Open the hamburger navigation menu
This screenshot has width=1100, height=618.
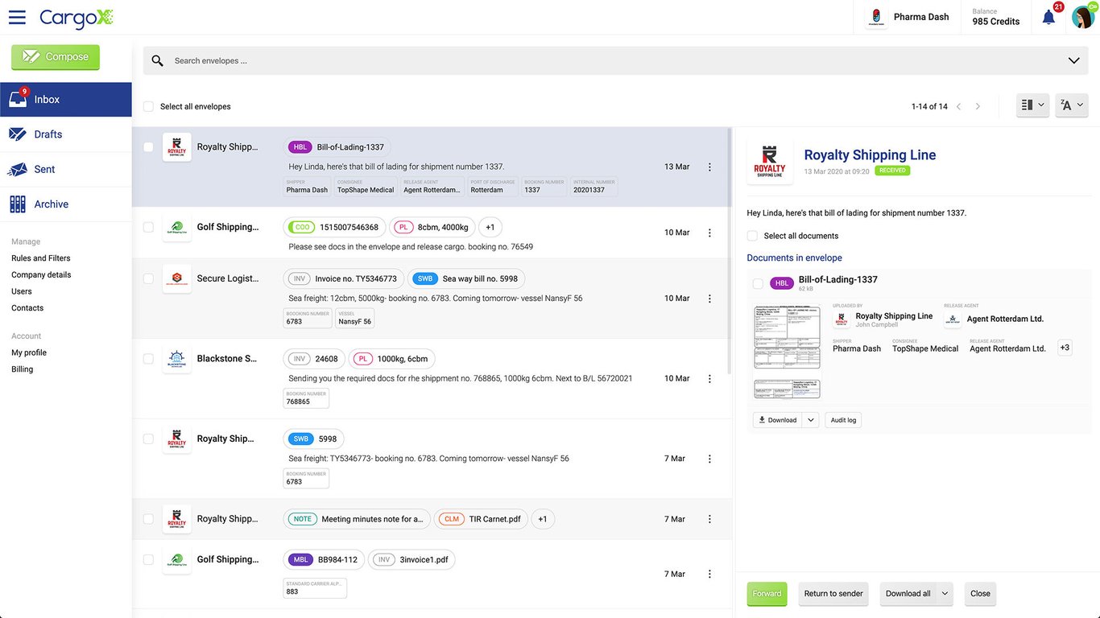coord(17,18)
